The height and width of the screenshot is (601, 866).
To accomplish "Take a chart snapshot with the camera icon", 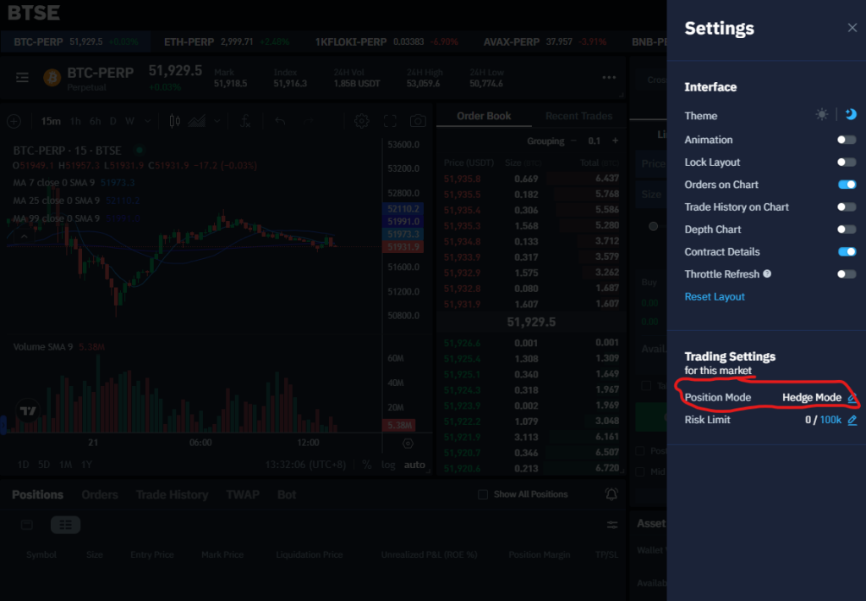I will pyautogui.click(x=418, y=121).
